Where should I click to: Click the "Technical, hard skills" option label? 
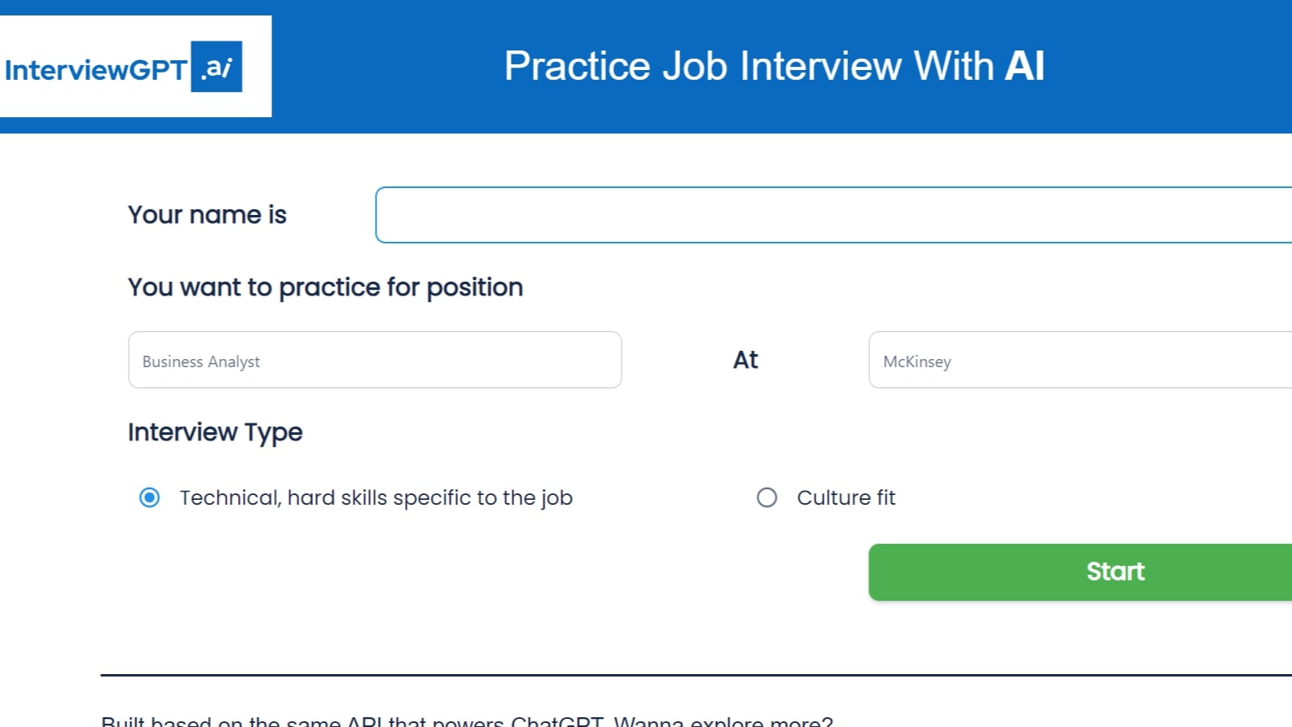point(376,497)
